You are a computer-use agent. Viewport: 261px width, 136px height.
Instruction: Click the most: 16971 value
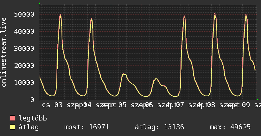(x=87, y=127)
